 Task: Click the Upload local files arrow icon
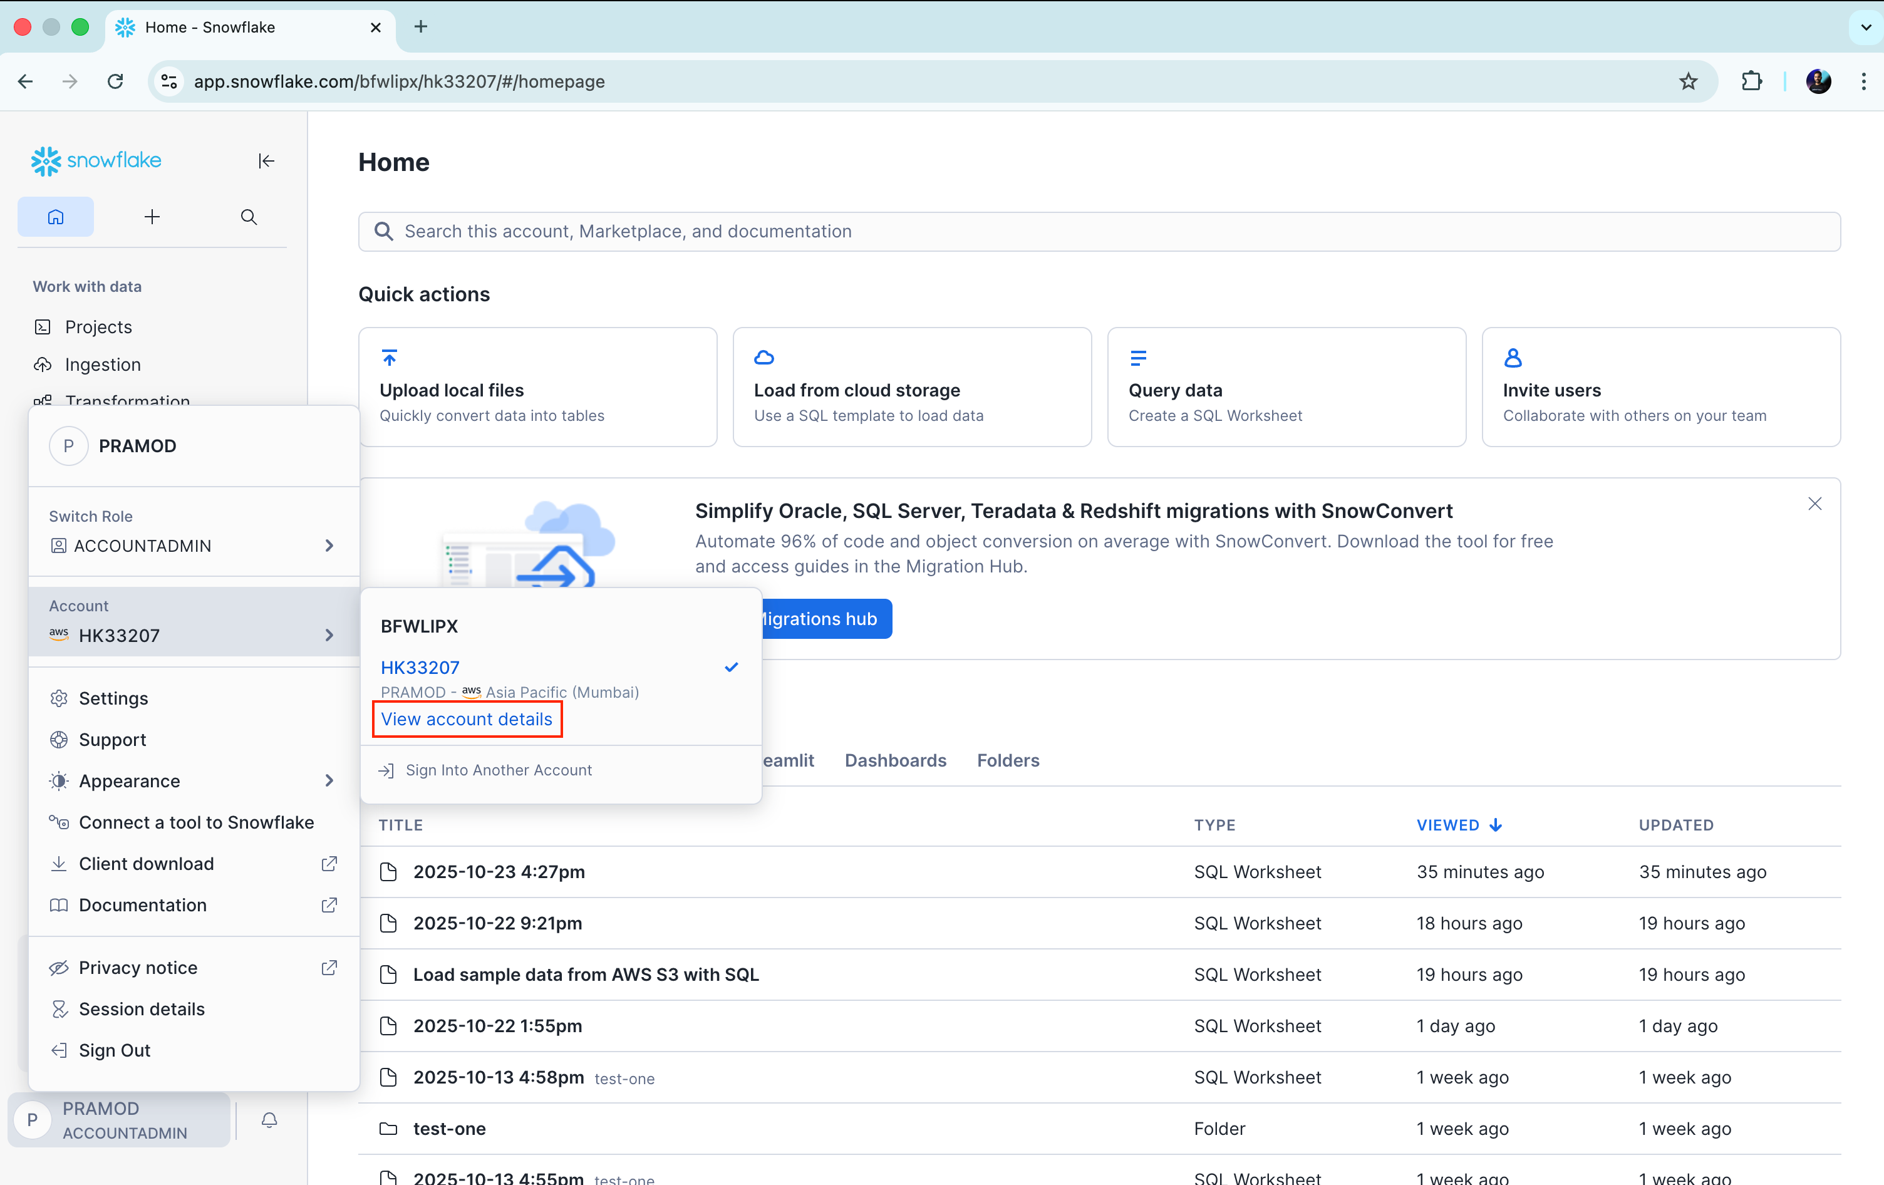389,358
